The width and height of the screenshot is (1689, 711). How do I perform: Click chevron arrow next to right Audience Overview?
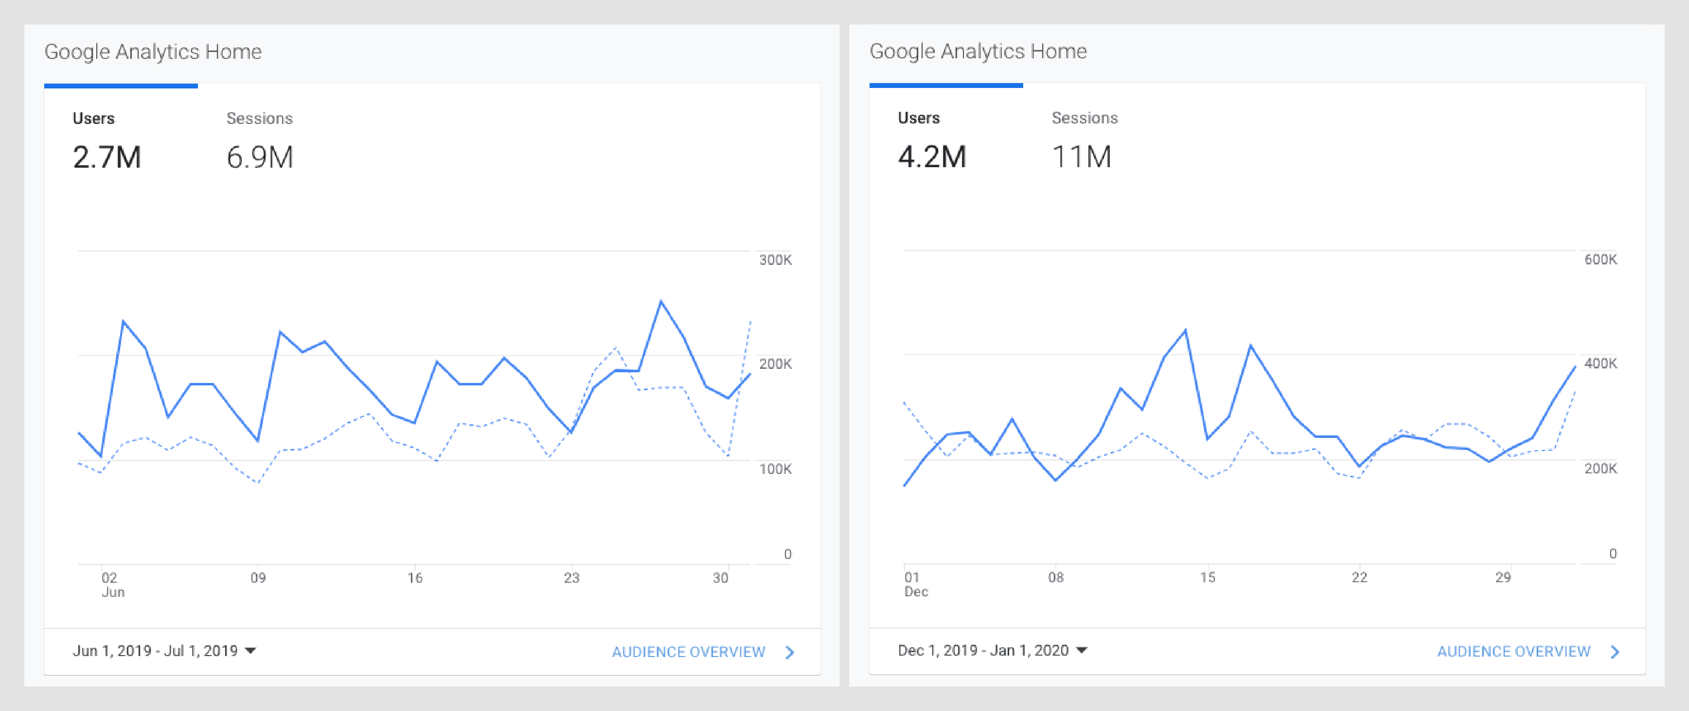1615,651
